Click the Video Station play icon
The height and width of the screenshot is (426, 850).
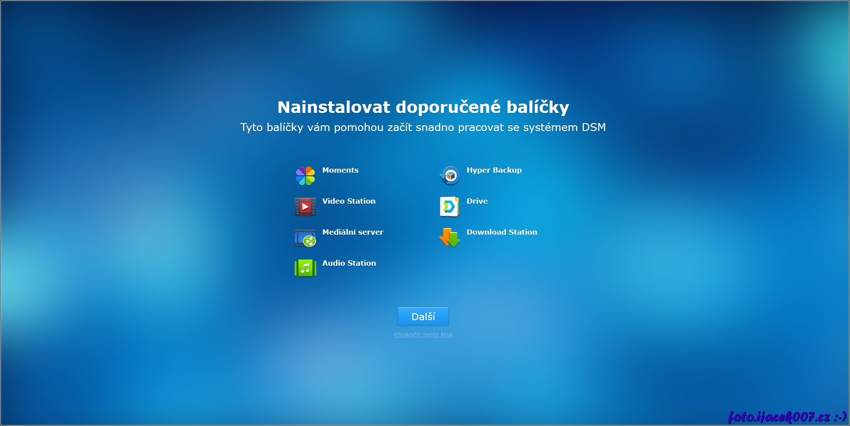[305, 207]
